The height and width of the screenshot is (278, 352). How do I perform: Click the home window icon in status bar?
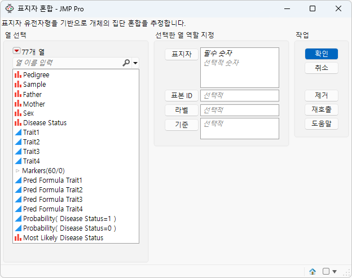pyautogui.click(x=313, y=271)
